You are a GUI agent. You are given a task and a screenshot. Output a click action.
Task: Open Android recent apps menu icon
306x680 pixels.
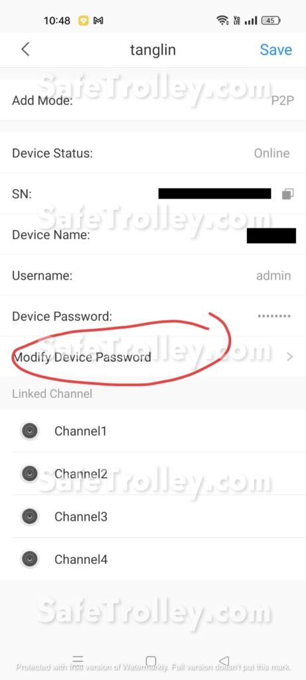pyautogui.click(x=78, y=659)
